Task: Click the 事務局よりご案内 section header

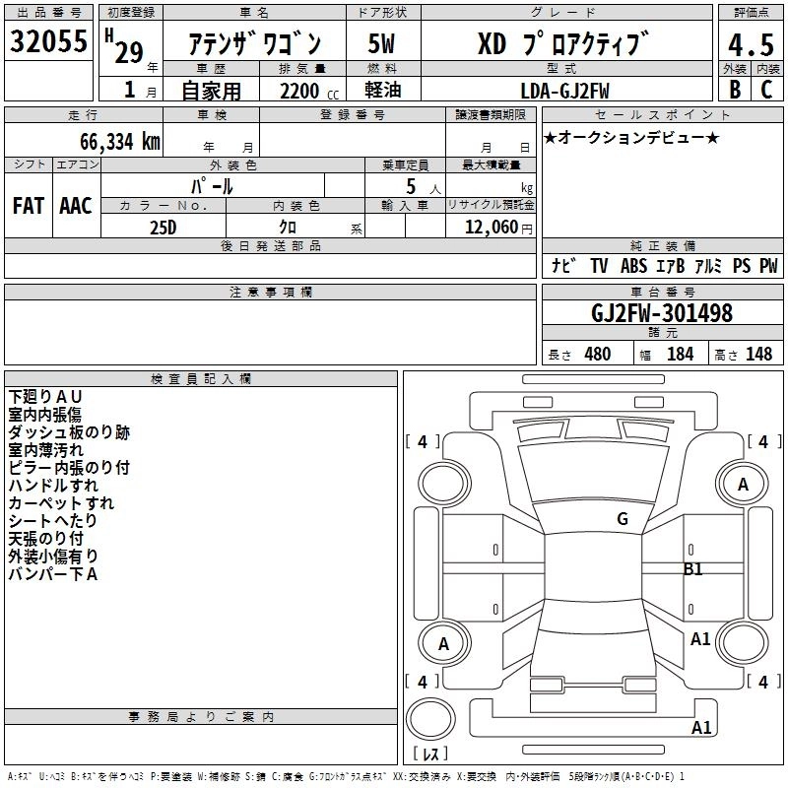Action: click(201, 717)
